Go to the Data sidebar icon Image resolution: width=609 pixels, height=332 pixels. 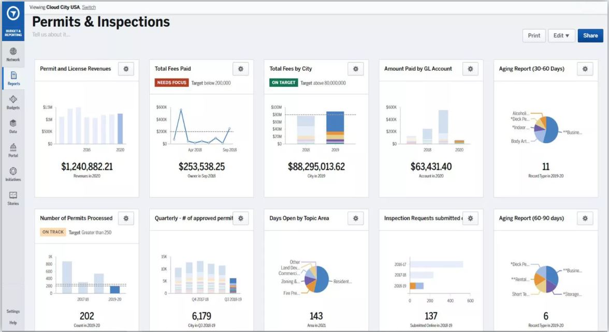click(13, 126)
